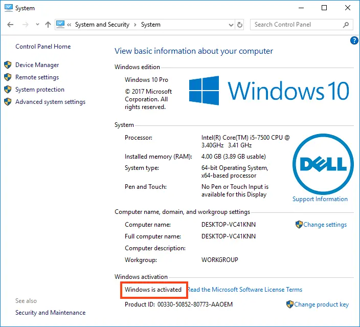This screenshot has height=327, width=360.
Task: Open Help with the blue question mark
Action: 354,40
